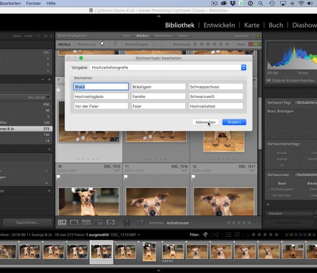This screenshot has height=273, width=317.
Task: Open the Dropbox menu bar icon
Action: [232, 3]
